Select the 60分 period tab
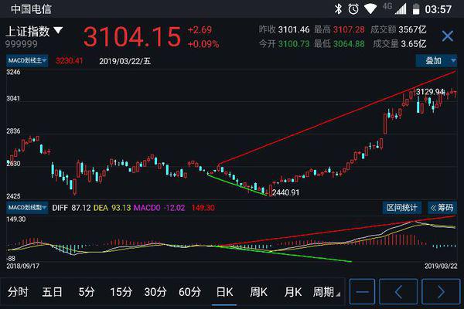Image resolution: width=464 pixels, height=309 pixels. 189,292
